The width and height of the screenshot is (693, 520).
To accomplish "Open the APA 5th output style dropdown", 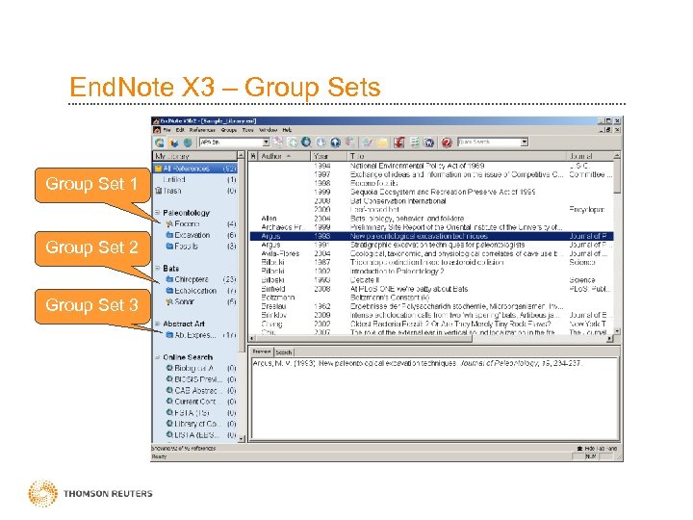I will pos(266,142).
